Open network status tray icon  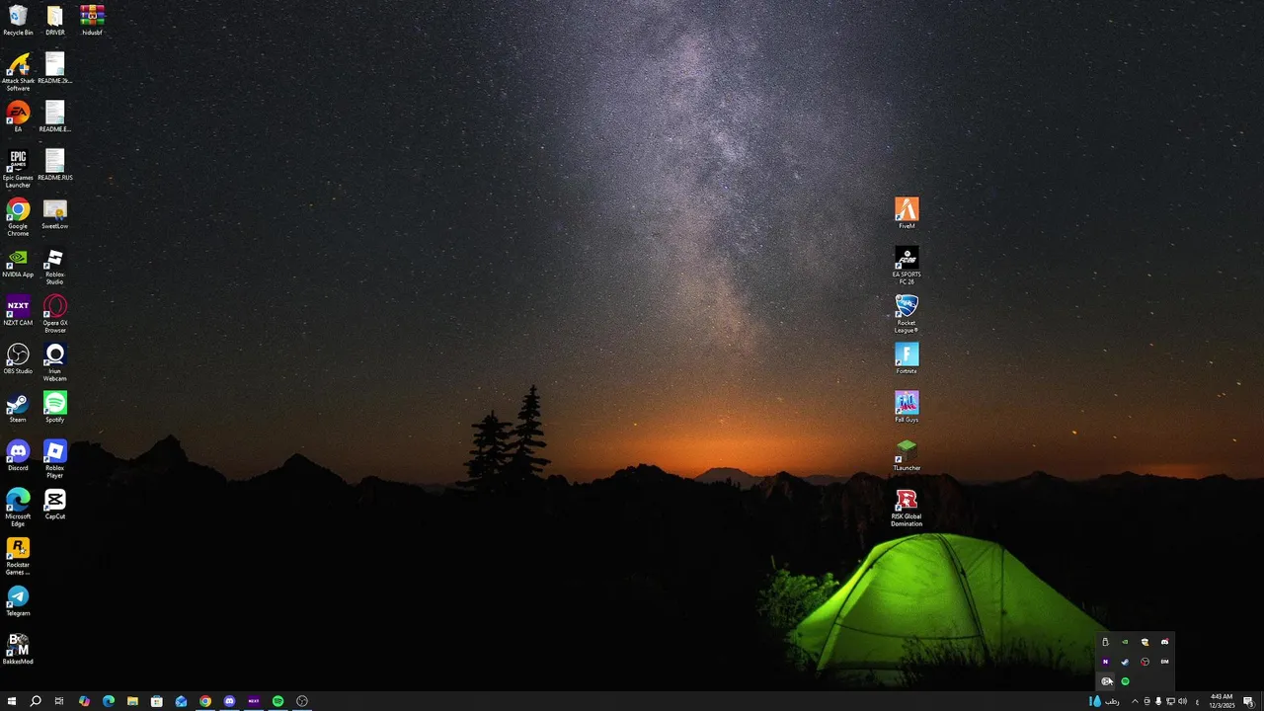click(x=1170, y=701)
